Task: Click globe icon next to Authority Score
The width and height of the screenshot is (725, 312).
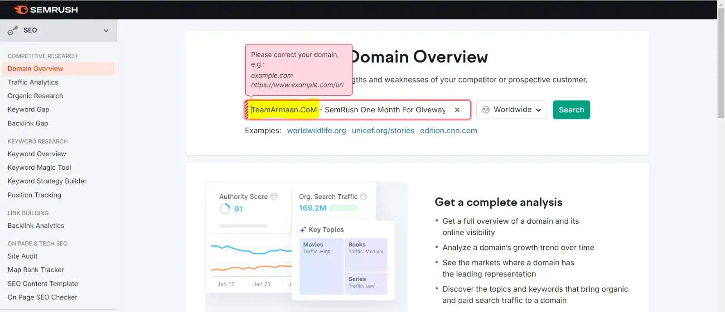Action: (x=274, y=197)
